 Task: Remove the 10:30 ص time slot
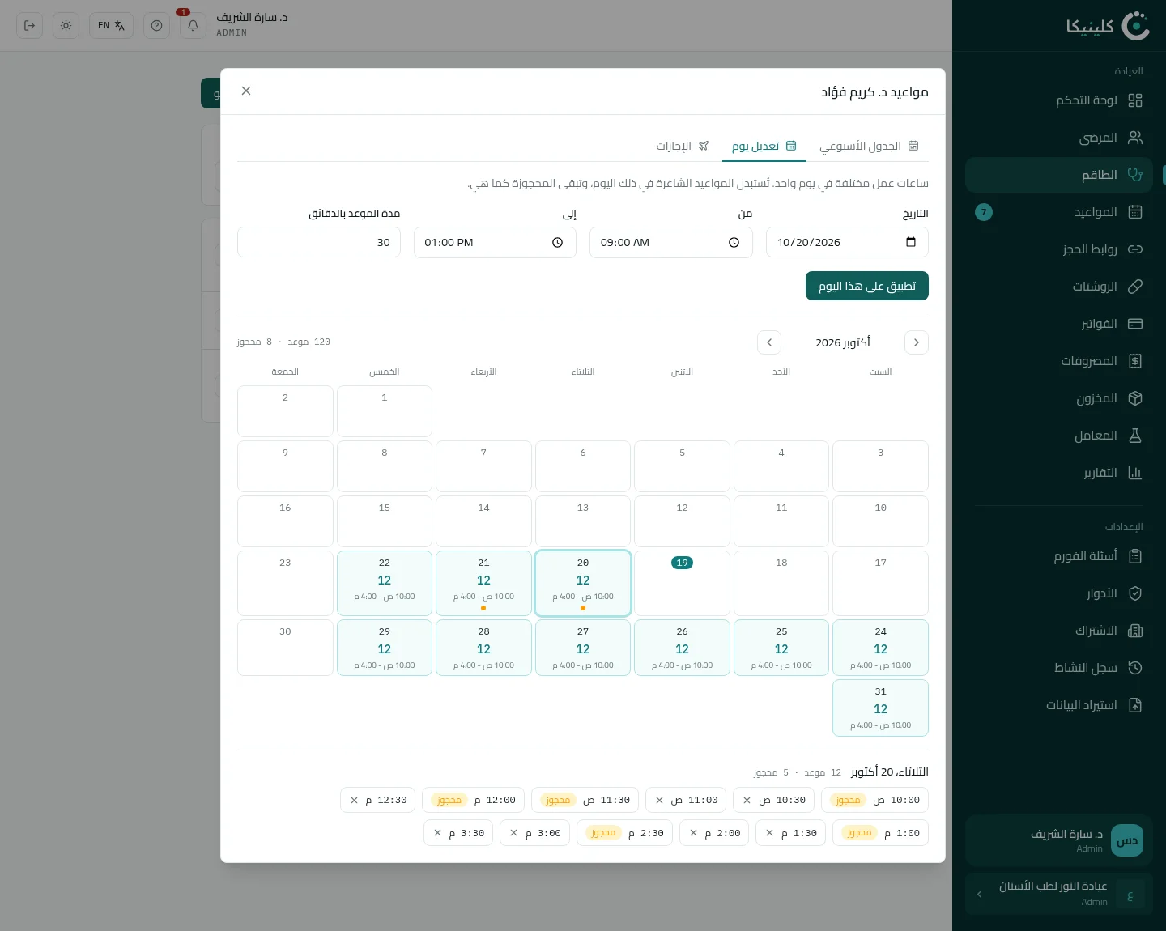pos(747,800)
